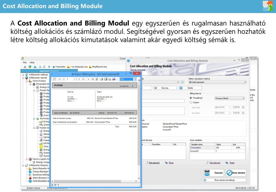The image size is (276, 192).
Task: Click the colored tiles icon in main toolbar
Action: [x=30, y=67]
